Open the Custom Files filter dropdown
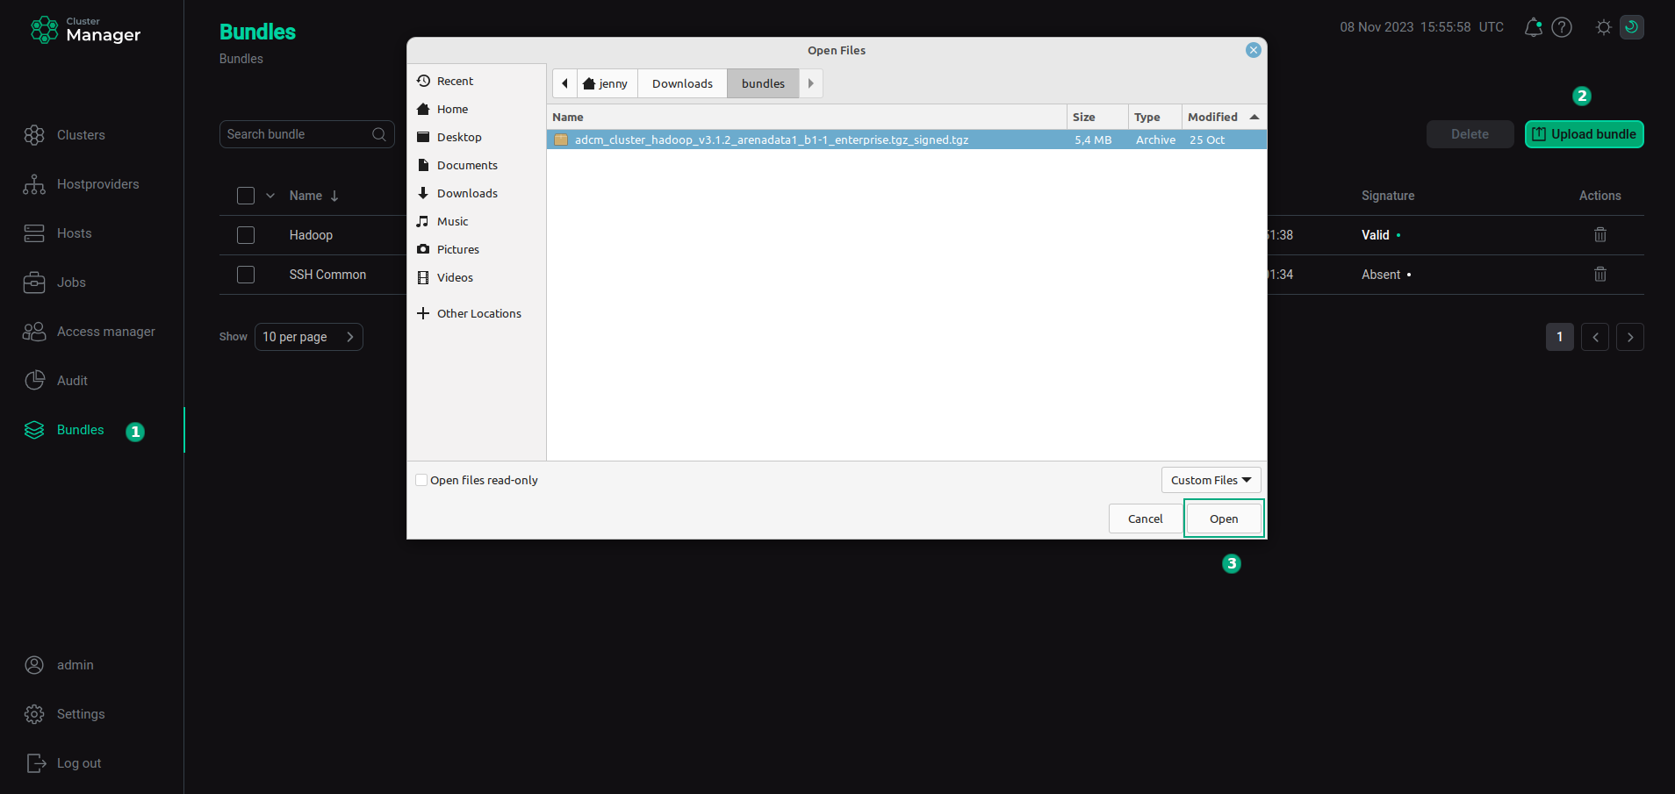1675x794 pixels. [1211, 480]
